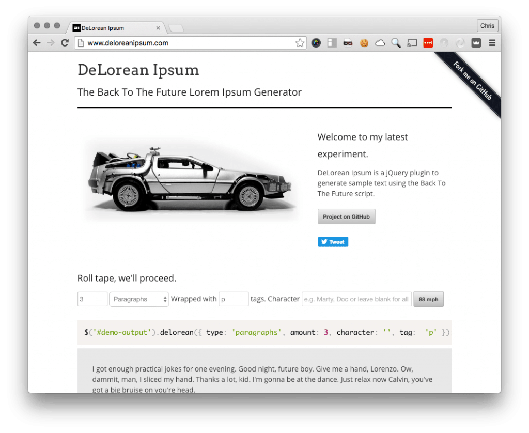This screenshot has height=433, width=529.
Task: Open the crown extension icon
Action: [476, 43]
